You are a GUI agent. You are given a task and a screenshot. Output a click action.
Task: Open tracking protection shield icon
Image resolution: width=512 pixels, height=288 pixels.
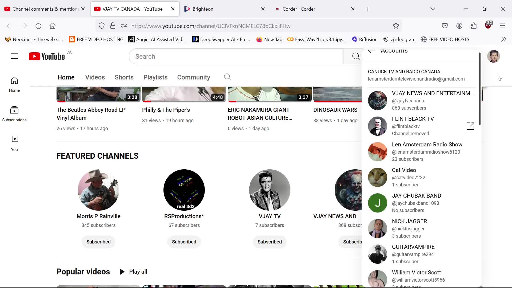pyautogui.click(x=102, y=26)
